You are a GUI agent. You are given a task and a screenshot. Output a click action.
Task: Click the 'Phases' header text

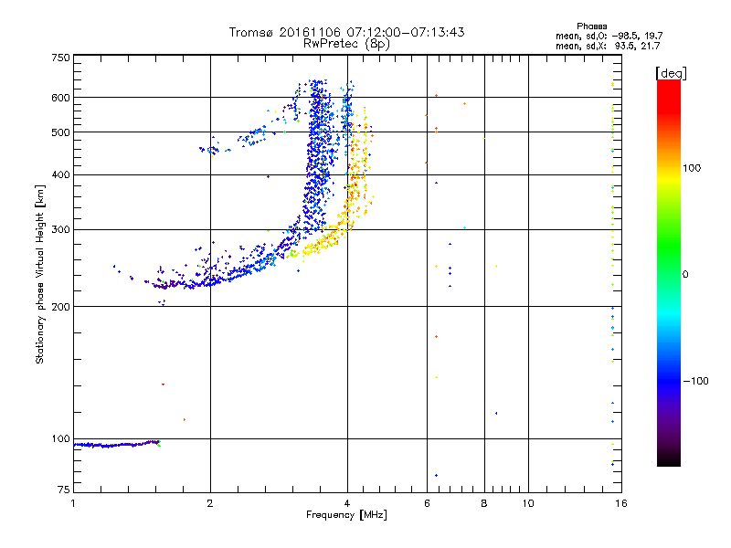591,26
